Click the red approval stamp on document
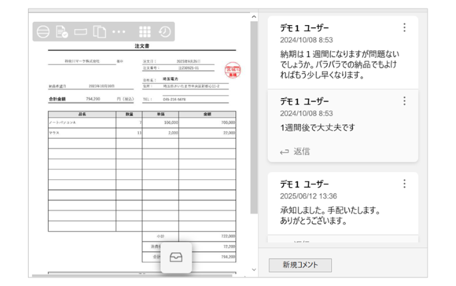Screen dimensions: 456x286 point(233,71)
